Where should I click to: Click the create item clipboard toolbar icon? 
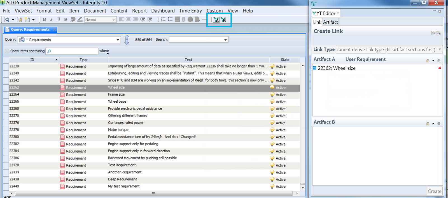coord(27,20)
